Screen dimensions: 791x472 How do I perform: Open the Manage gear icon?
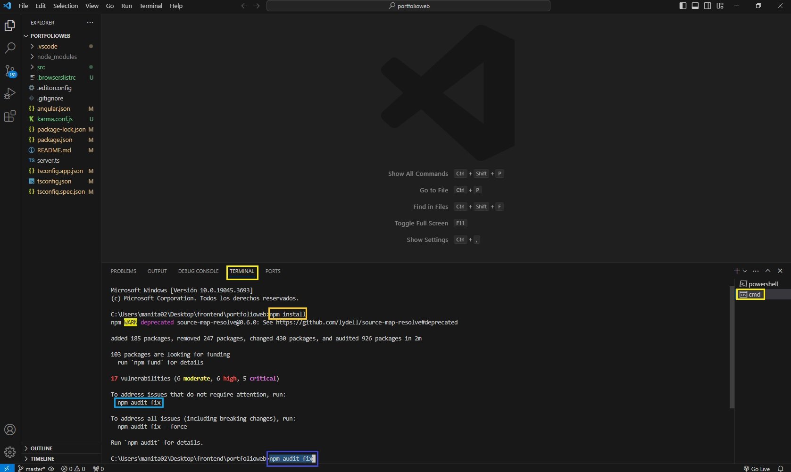click(x=10, y=452)
